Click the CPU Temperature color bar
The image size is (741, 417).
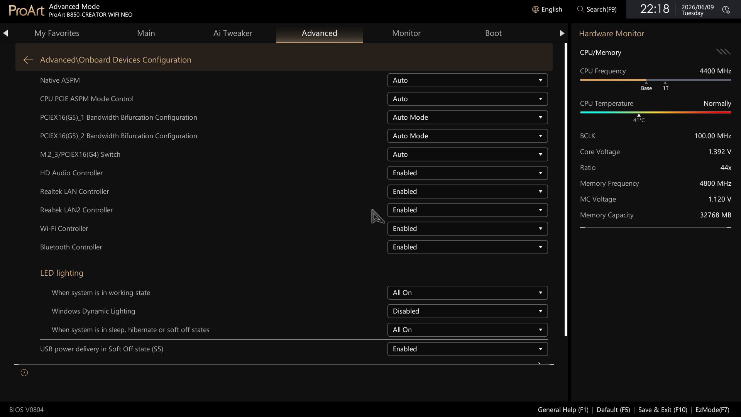click(x=655, y=112)
